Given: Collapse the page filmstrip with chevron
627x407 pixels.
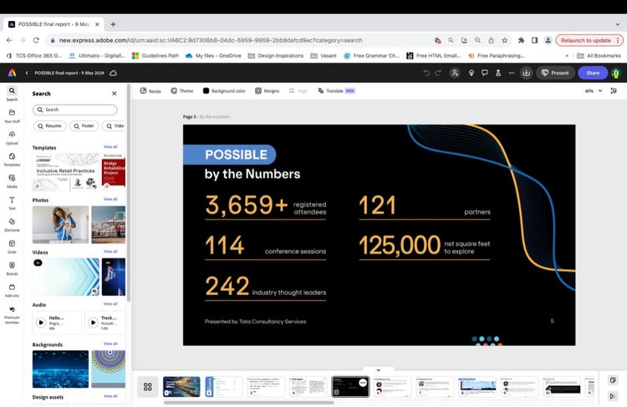Looking at the screenshot, I should (x=378, y=369).
